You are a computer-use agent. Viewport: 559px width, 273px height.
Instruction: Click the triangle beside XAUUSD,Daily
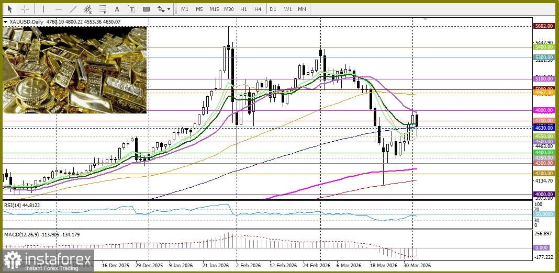coord(5,22)
